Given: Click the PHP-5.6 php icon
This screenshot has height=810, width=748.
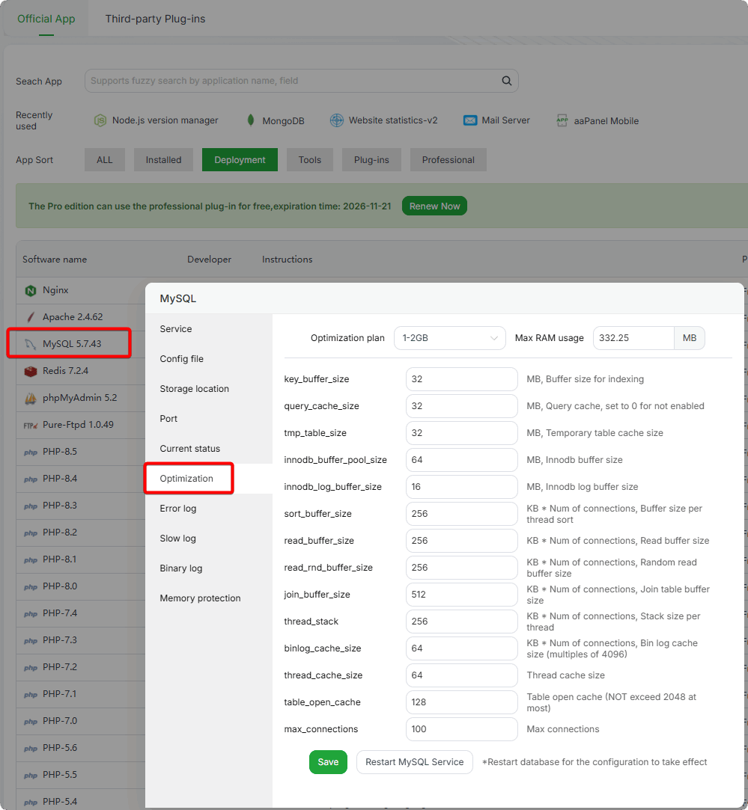Looking at the screenshot, I should pyautogui.click(x=31, y=748).
